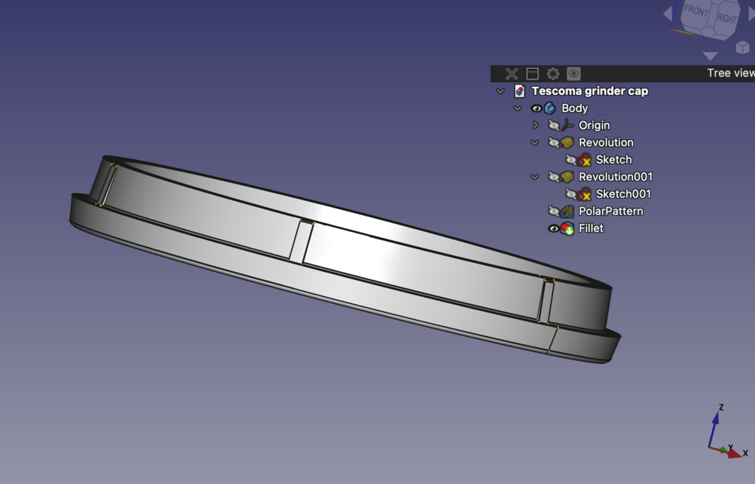The height and width of the screenshot is (484, 755).
Task: Toggle visibility of the Body
Action: coord(536,108)
